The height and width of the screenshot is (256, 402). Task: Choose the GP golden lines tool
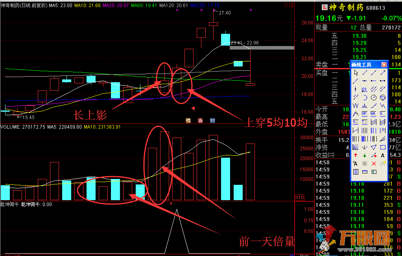tap(365, 114)
